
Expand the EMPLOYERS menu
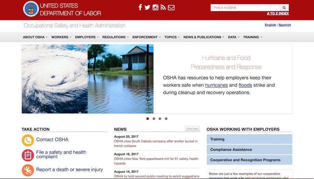[87, 37]
